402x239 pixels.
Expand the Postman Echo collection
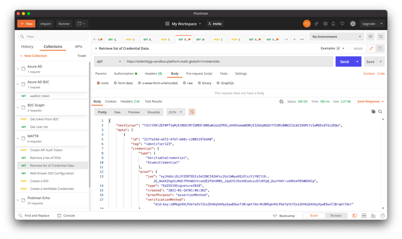(x=18, y=200)
